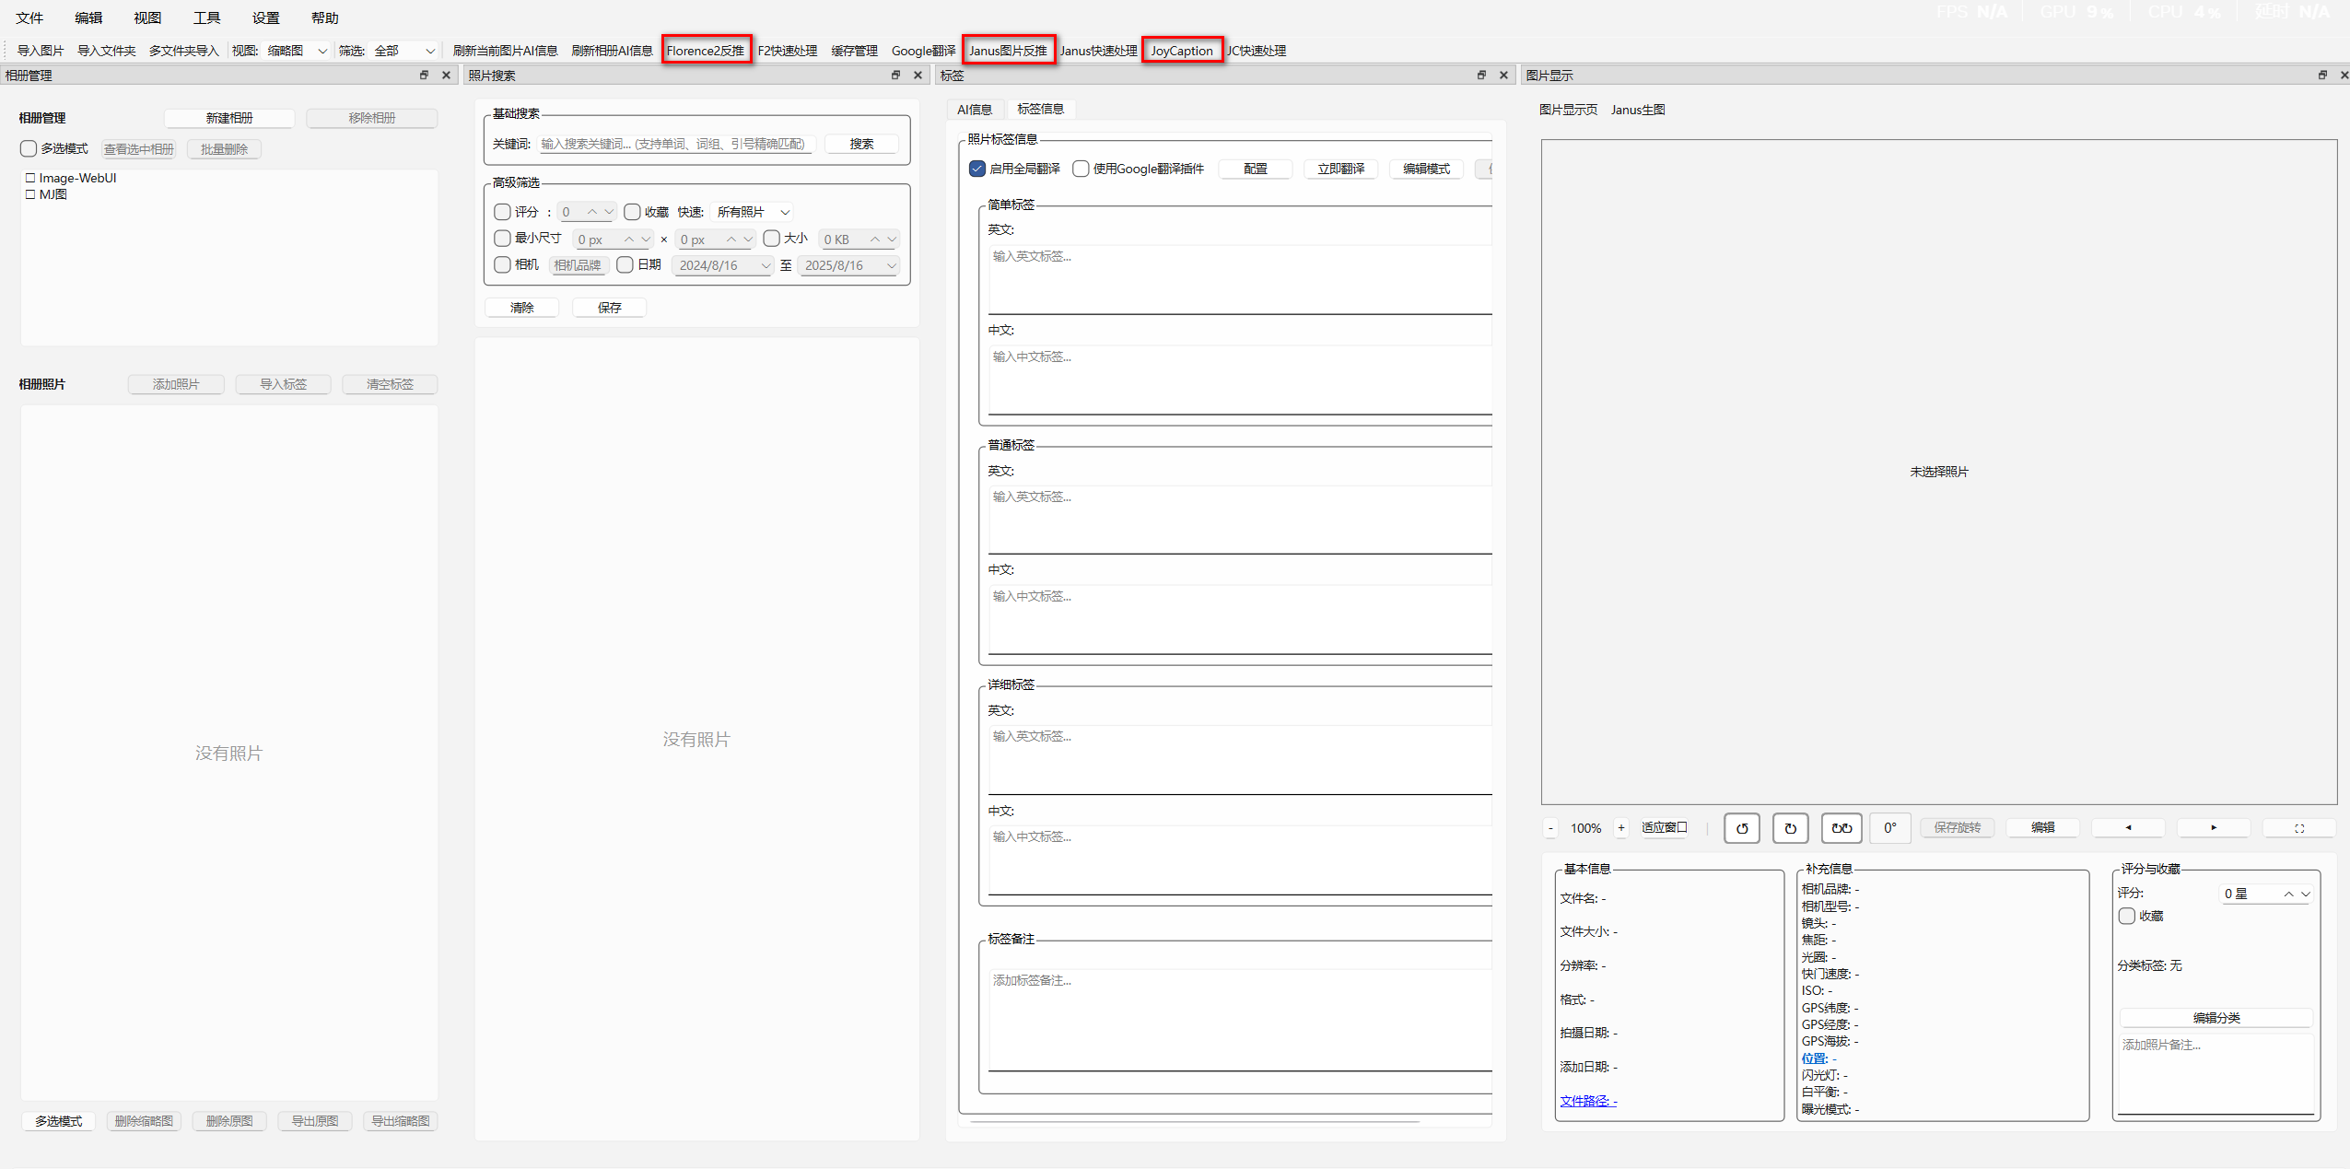Click the rotate counterclockwise icon
Screen dimensions: 2350x1169
(1741, 828)
